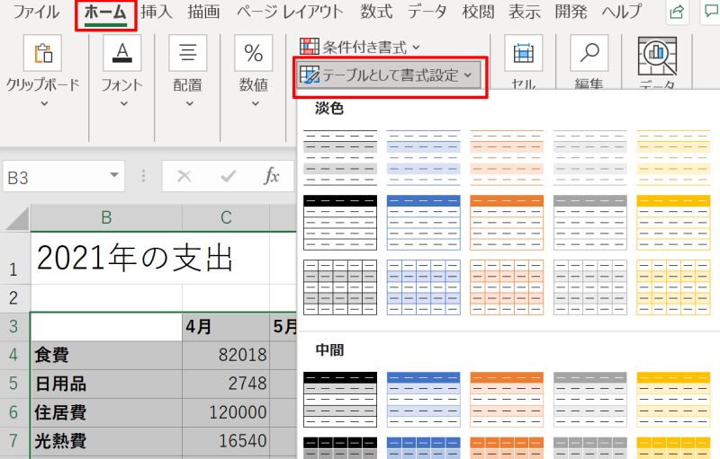Image resolution: width=720 pixels, height=459 pixels.
Task: Click the データ analysis icon
Action: tap(657, 56)
